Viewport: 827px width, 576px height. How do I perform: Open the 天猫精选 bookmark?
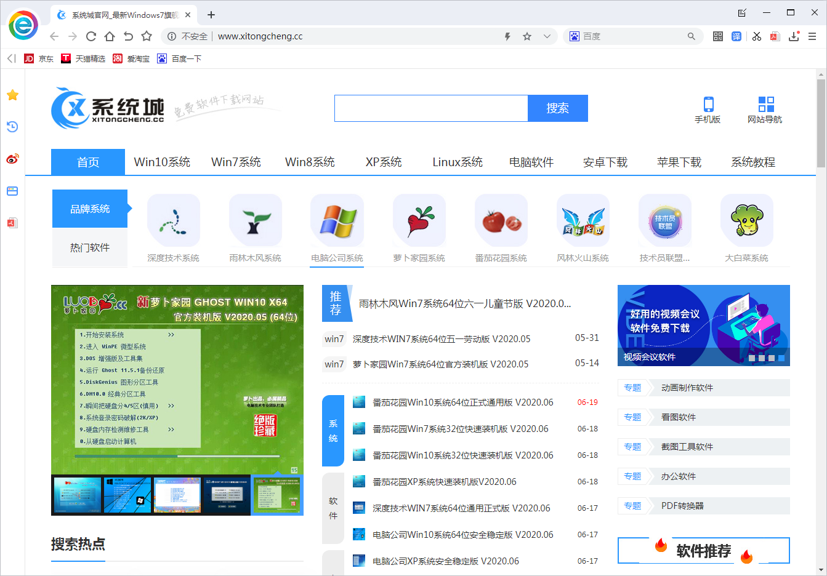pos(83,58)
